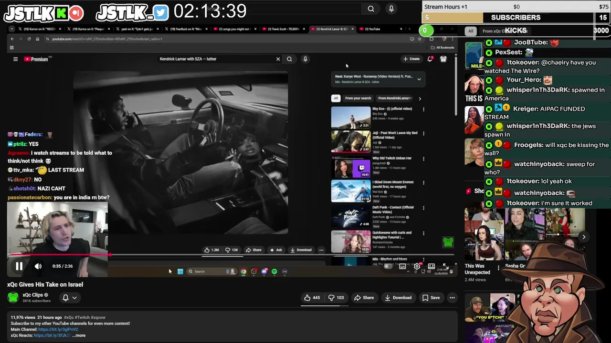Open options for Bby Eco video
The image size is (611, 343).
pyautogui.click(x=423, y=110)
